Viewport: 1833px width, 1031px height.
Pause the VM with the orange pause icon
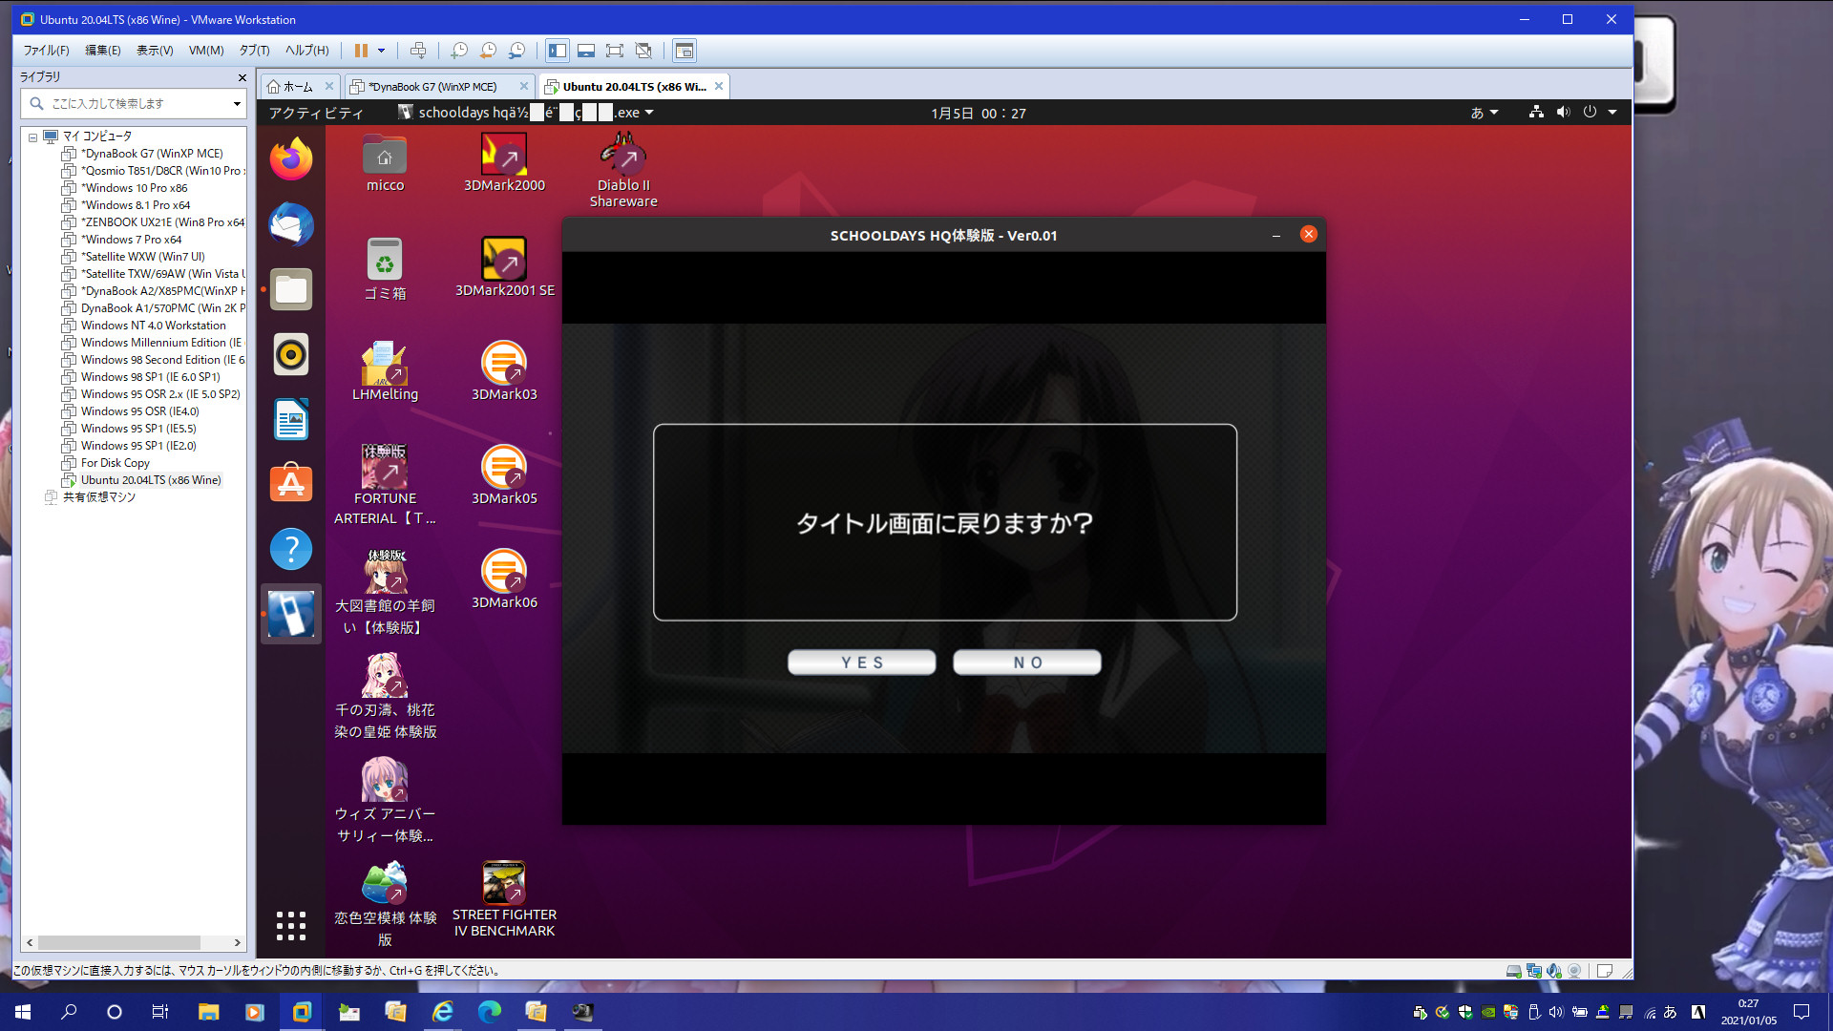point(361,51)
